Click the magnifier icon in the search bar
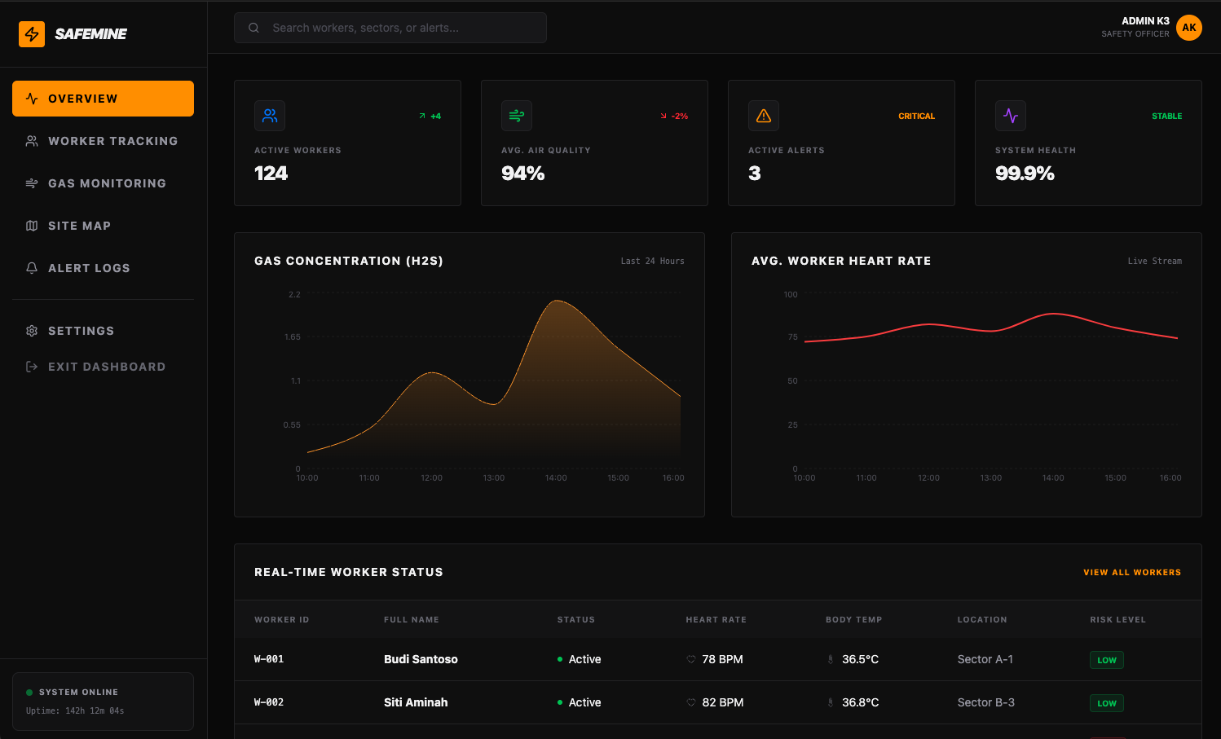The height and width of the screenshot is (739, 1221). pos(253,27)
